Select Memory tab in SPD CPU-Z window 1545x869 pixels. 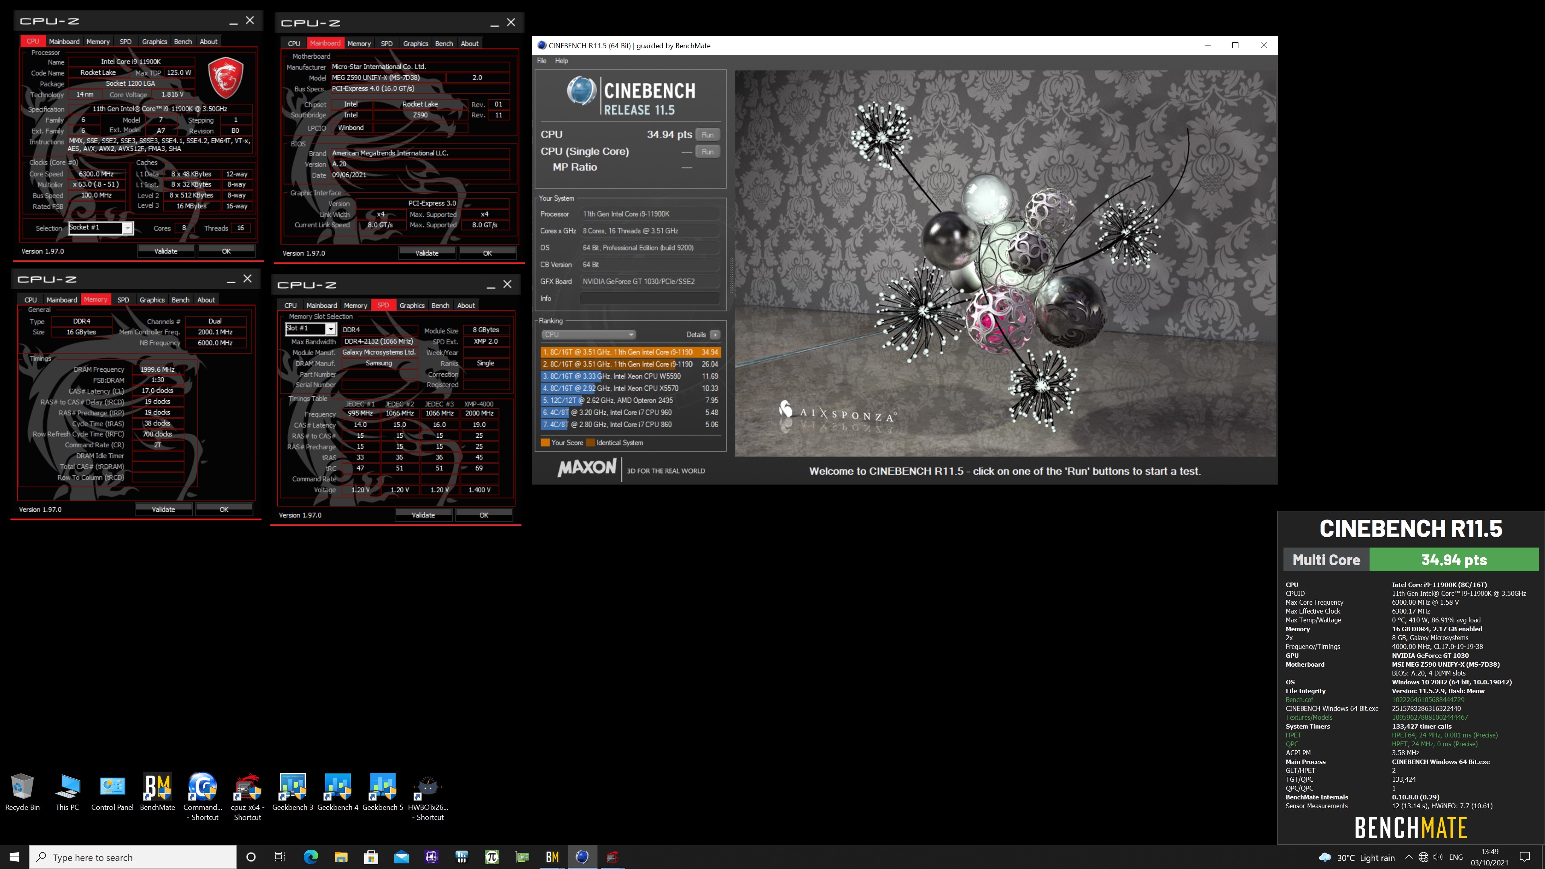tap(356, 305)
